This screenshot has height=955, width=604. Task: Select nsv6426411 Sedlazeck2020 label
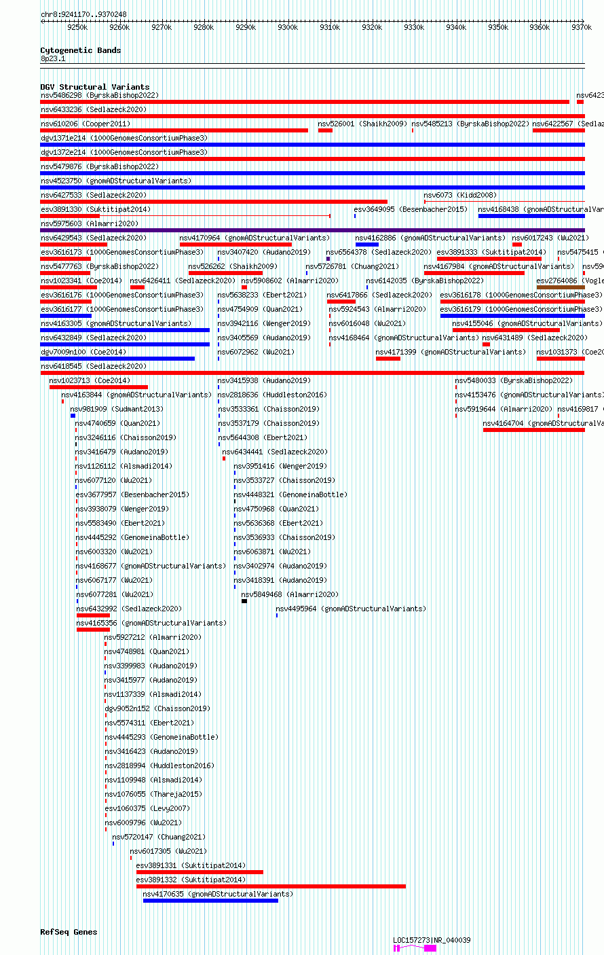click(183, 281)
